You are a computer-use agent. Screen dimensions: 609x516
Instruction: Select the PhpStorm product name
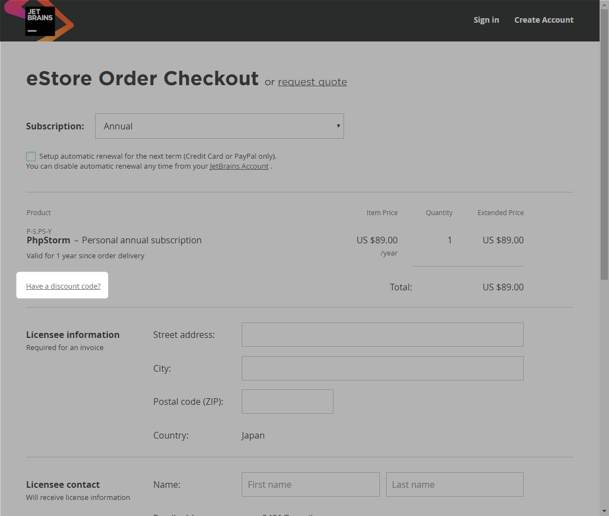(x=48, y=241)
